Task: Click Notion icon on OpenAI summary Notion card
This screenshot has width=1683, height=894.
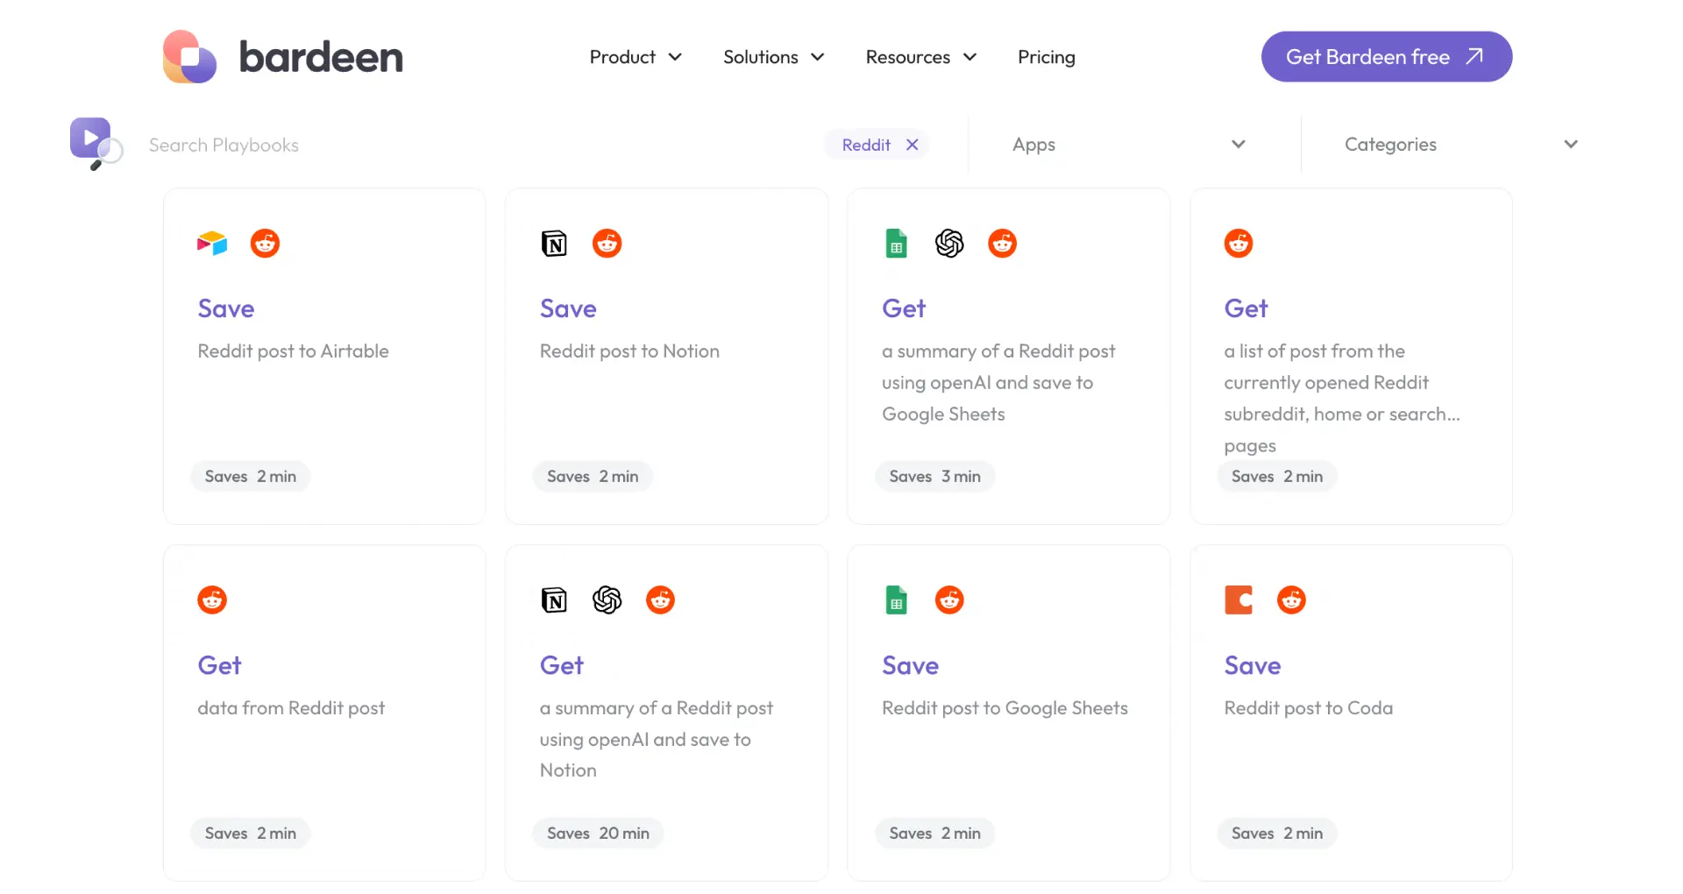Action: pyautogui.click(x=554, y=600)
